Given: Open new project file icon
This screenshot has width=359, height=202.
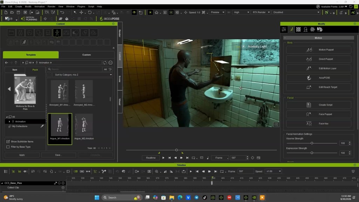Looking at the screenshot, I should (x=6, y=12).
